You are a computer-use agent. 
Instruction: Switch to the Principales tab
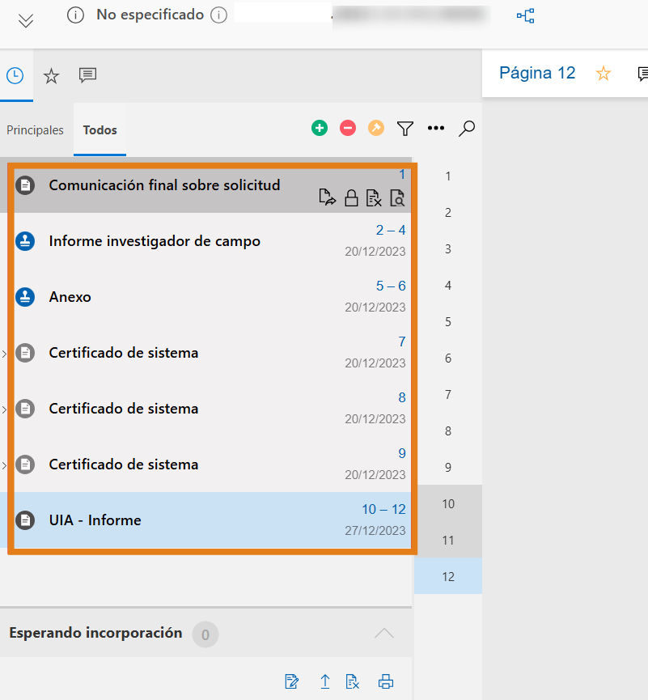(35, 130)
